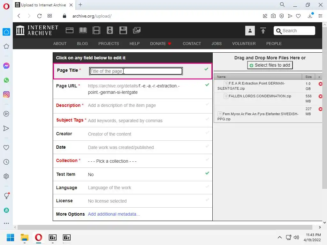The width and height of the screenshot is (327, 245).
Task: Open the PEOPLE menu item
Action: pyautogui.click(x=274, y=43)
